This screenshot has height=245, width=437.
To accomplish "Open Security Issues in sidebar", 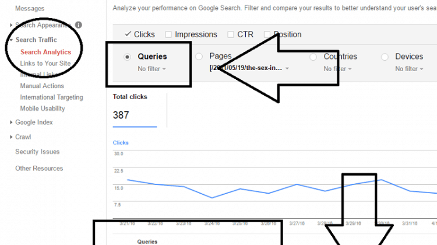I will coord(37,152).
